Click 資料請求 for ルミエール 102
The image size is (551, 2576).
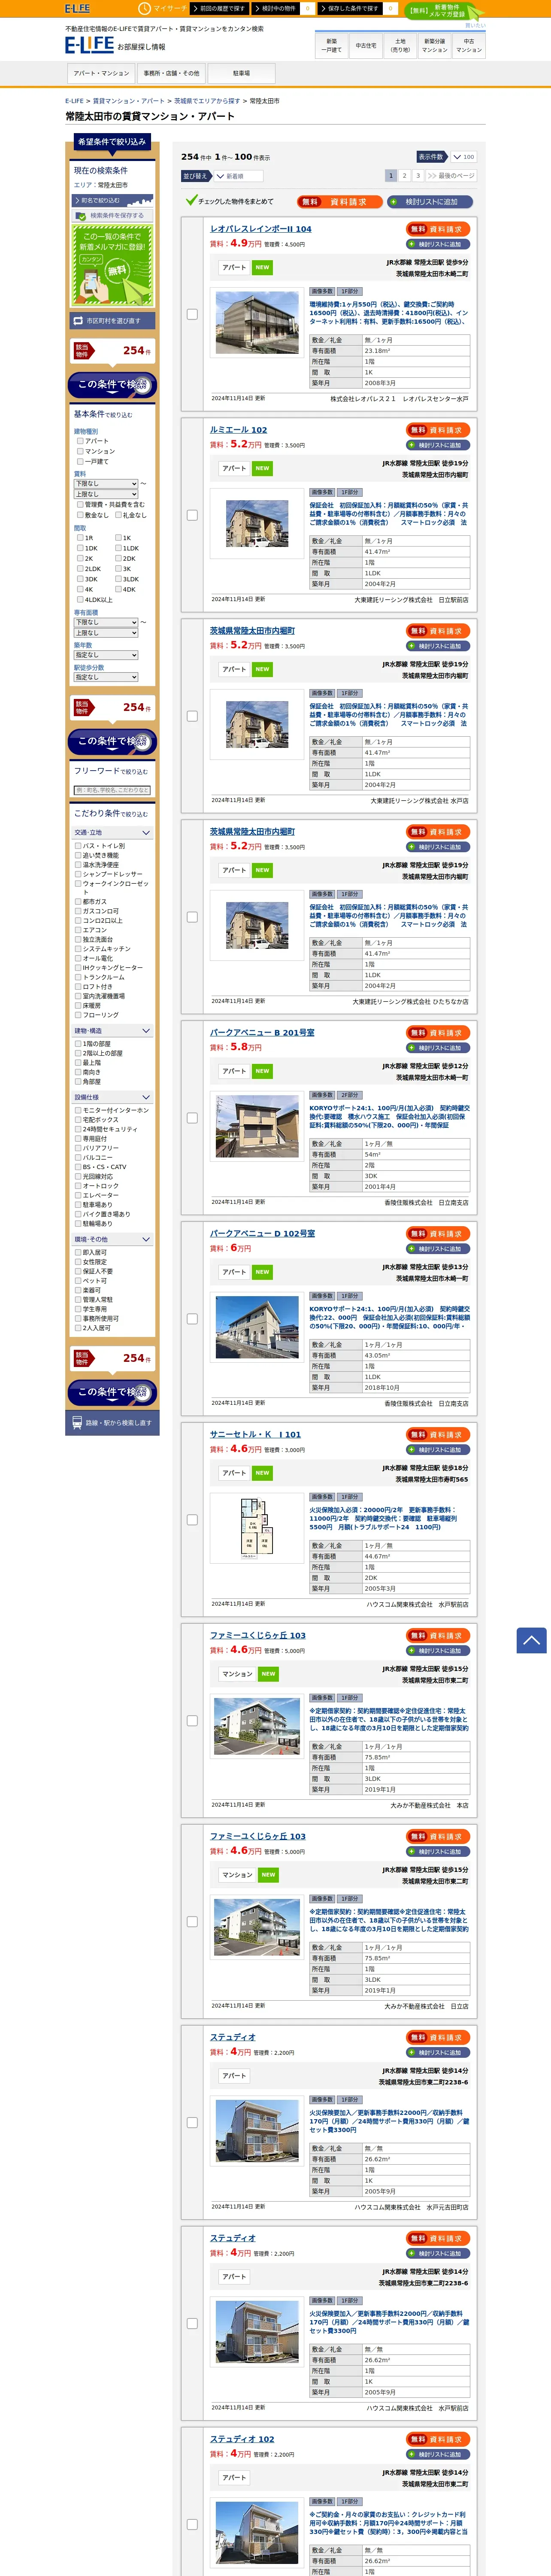439,430
